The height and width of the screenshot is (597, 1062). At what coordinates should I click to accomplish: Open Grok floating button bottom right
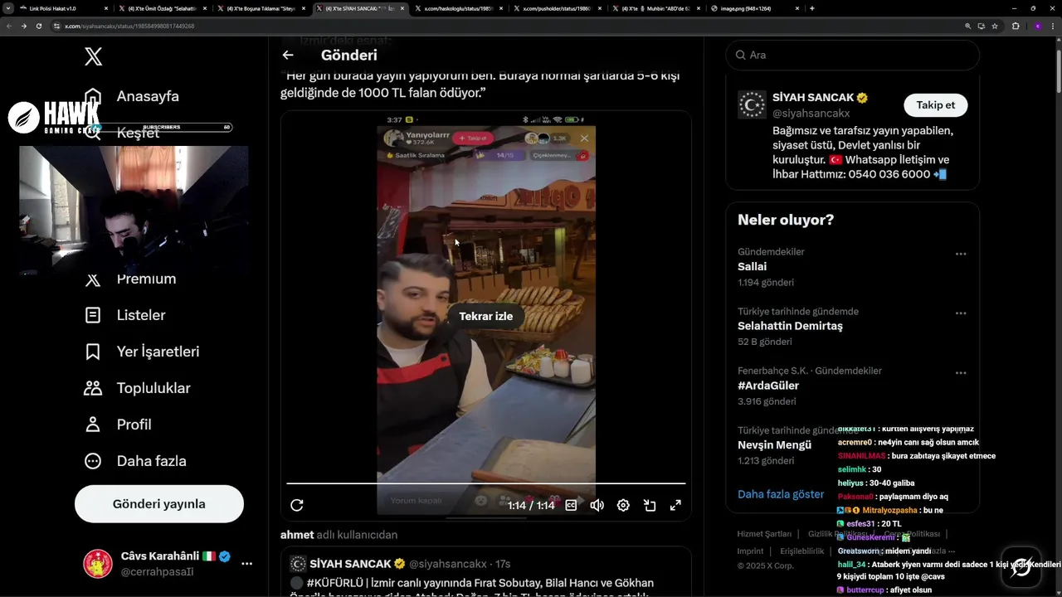click(1021, 567)
